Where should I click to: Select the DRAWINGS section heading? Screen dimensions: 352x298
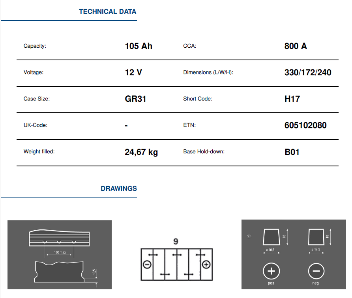(119, 188)
